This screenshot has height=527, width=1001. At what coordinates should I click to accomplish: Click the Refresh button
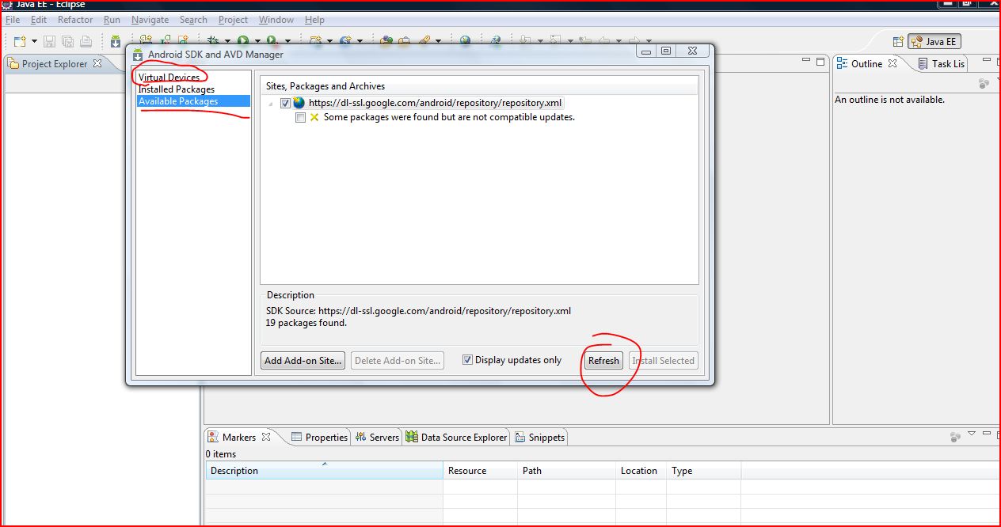(603, 361)
